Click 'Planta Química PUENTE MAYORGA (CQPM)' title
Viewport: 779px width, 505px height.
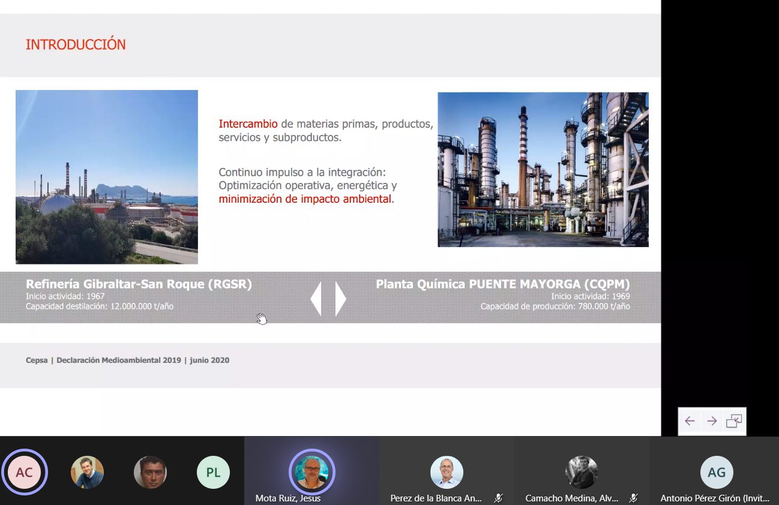coord(503,284)
